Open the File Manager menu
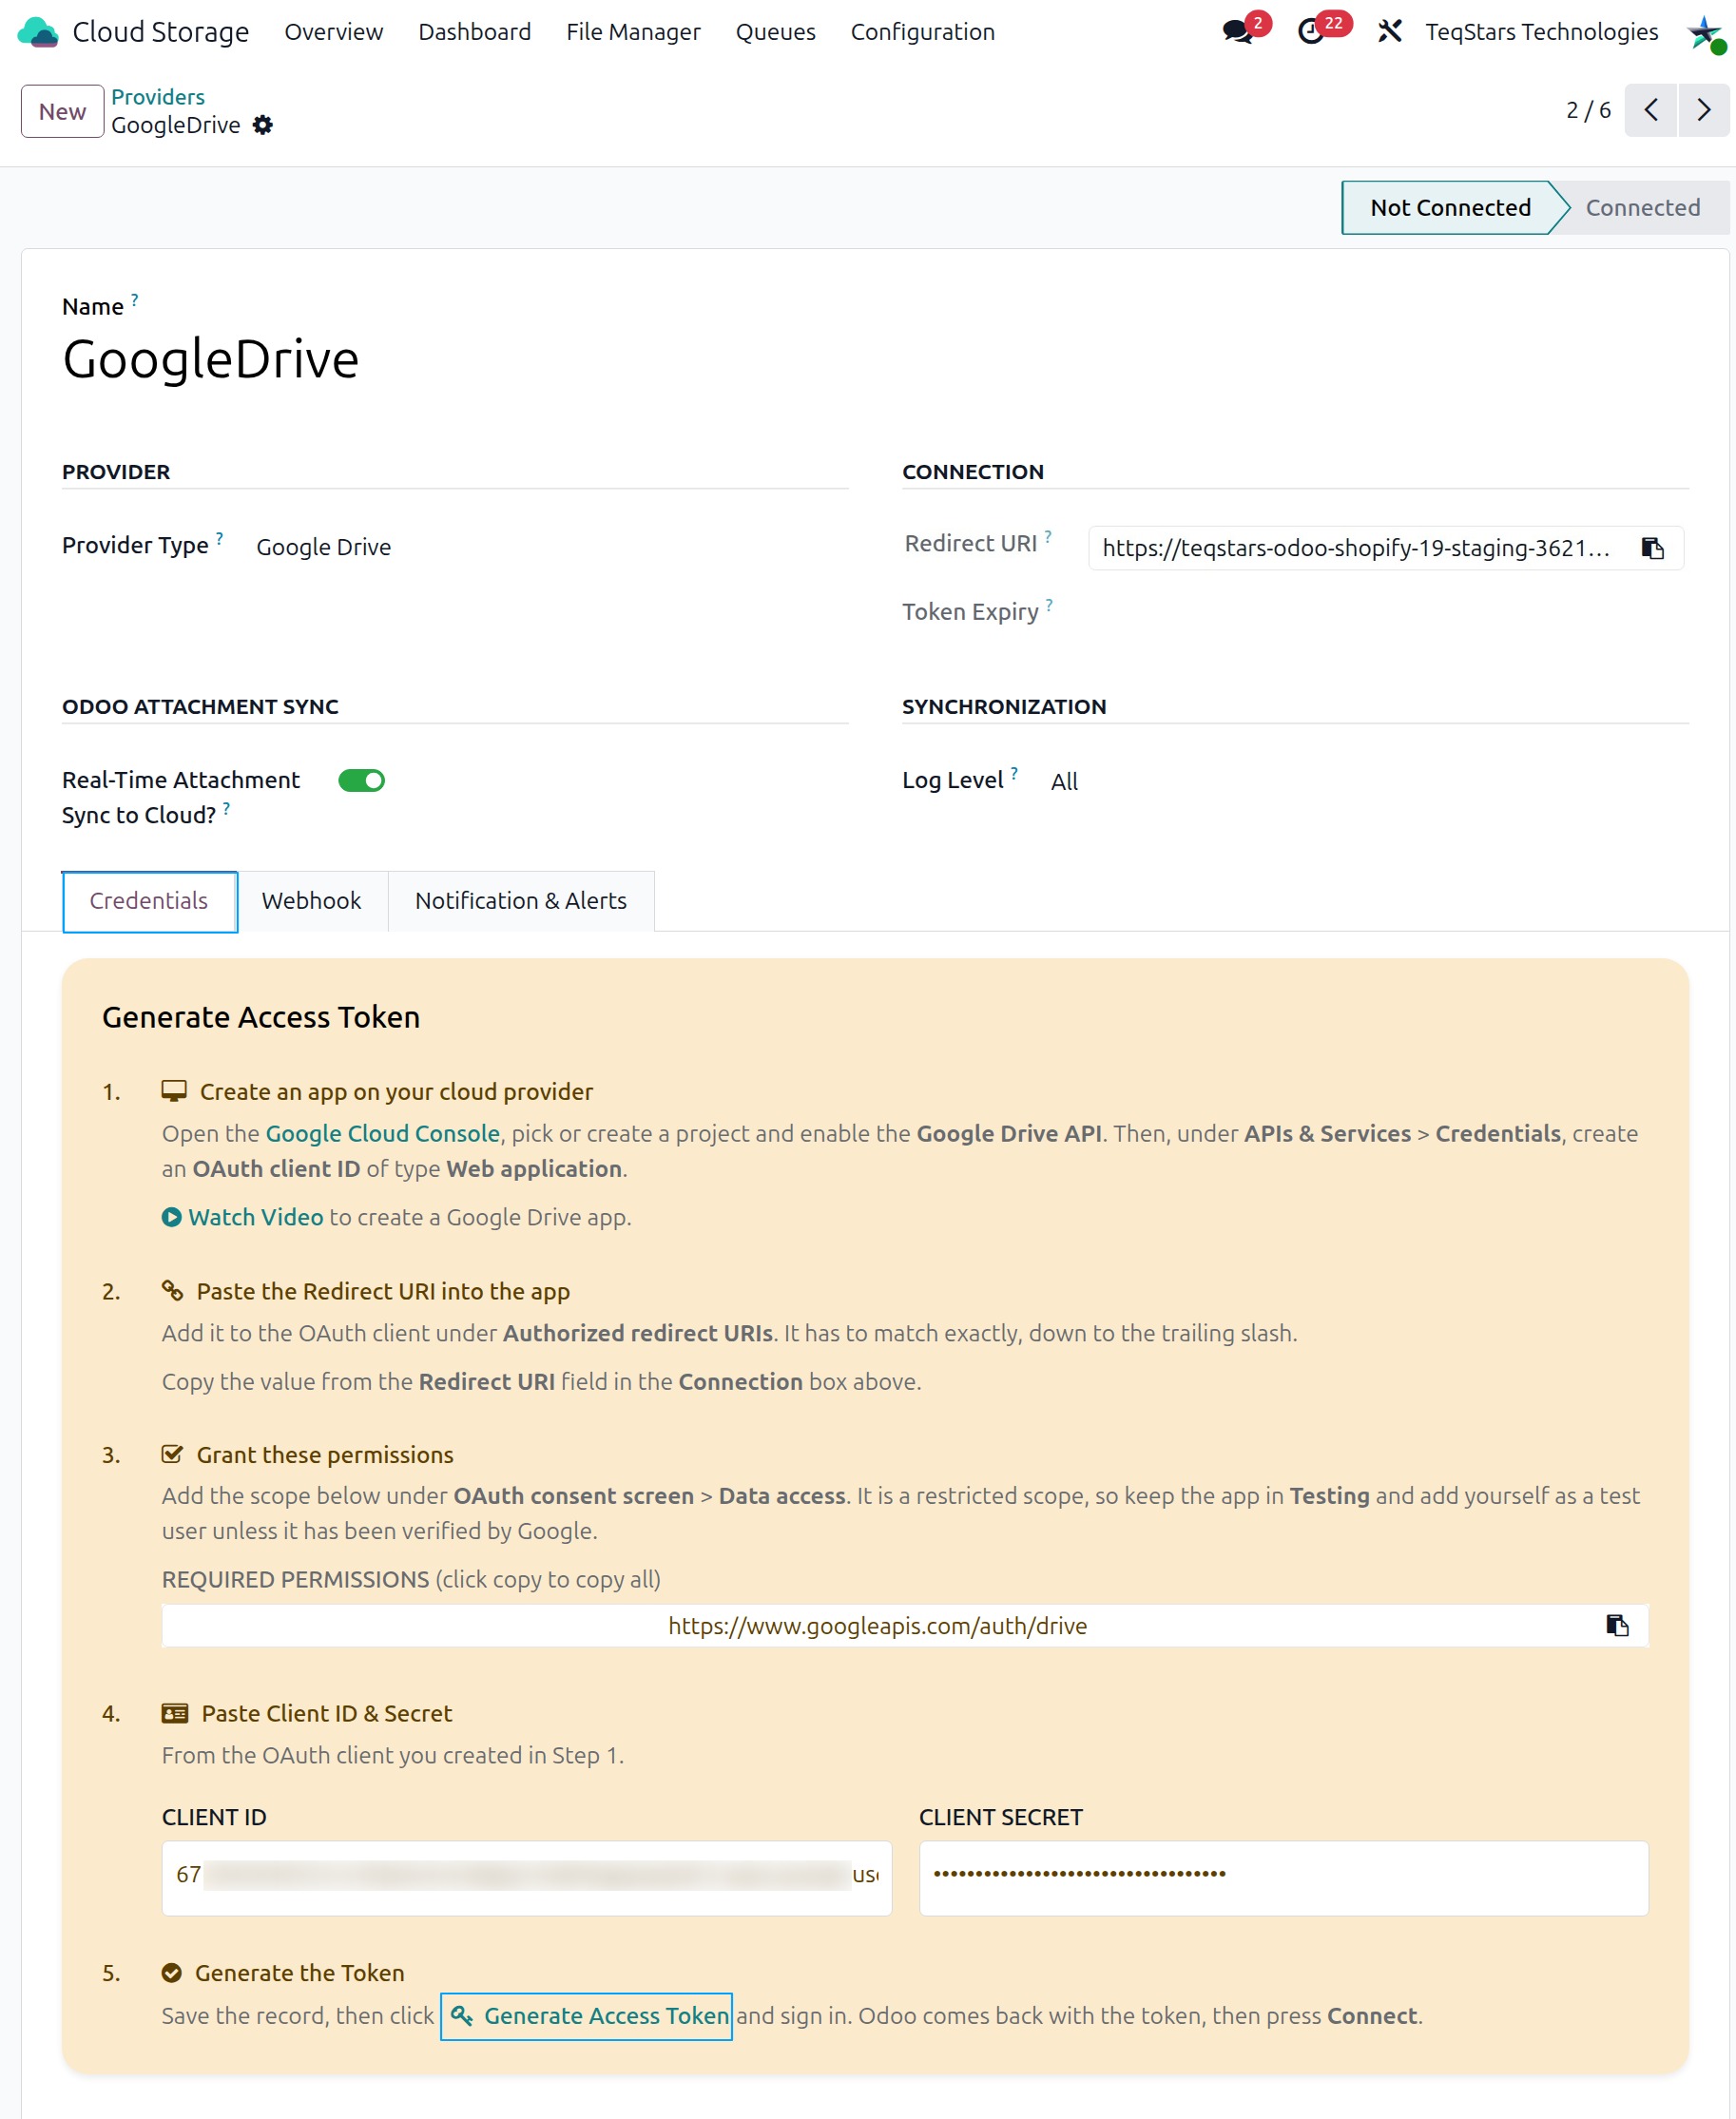This screenshot has width=1736, height=2119. (633, 32)
